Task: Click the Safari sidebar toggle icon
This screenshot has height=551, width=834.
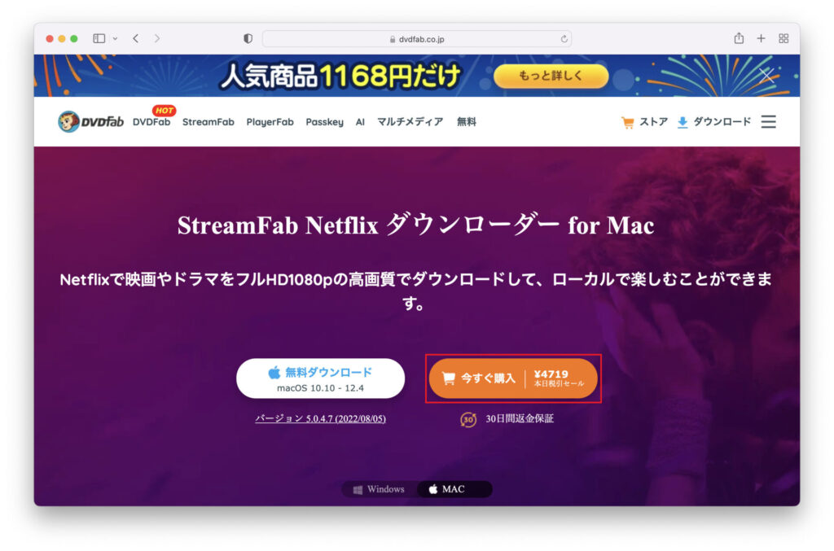Action: pos(99,38)
